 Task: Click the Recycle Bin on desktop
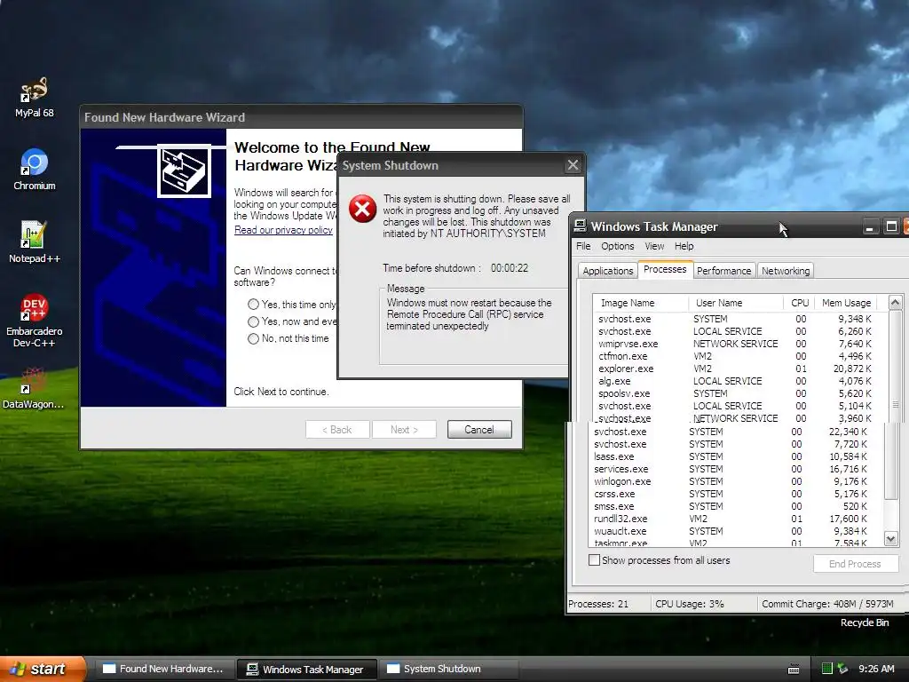point(865,623)
